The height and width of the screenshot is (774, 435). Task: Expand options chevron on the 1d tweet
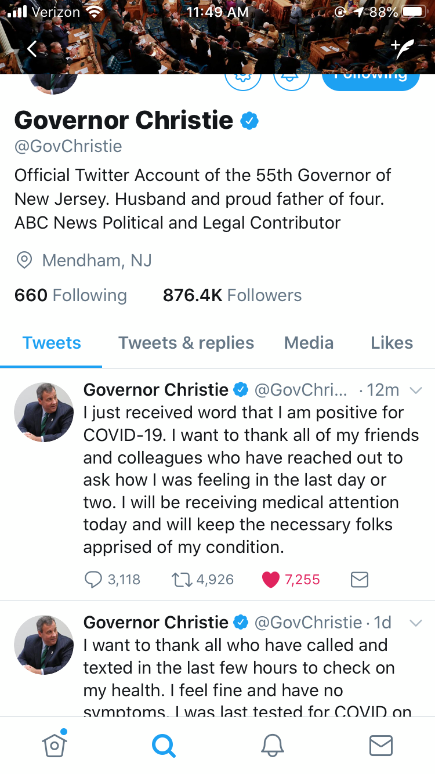tap(415, 623)
